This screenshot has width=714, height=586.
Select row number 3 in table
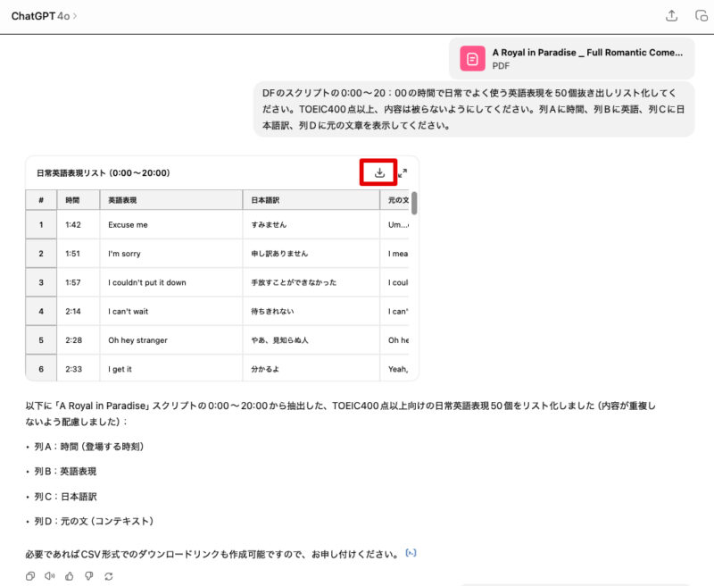click(41, 282)
